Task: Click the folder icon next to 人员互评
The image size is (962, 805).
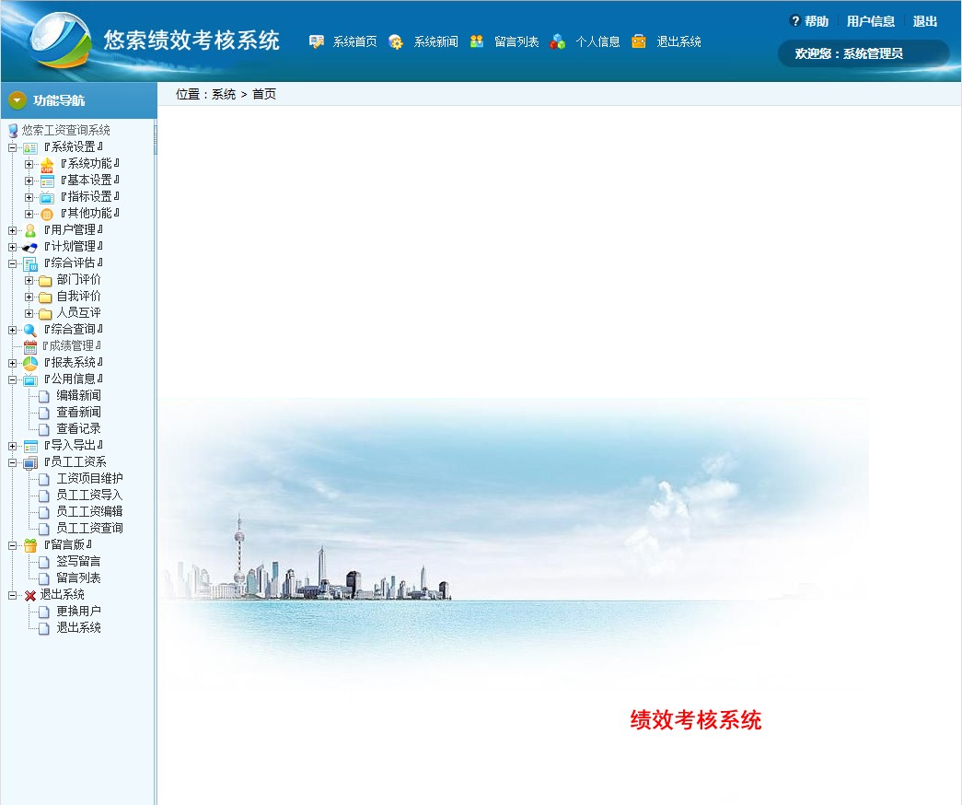Action: 45,314
